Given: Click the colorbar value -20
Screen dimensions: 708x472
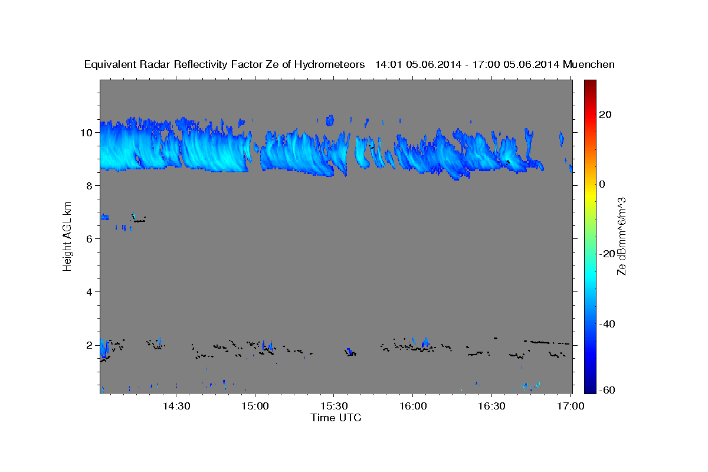Looking at the screenshot, I should coord(607,254).
